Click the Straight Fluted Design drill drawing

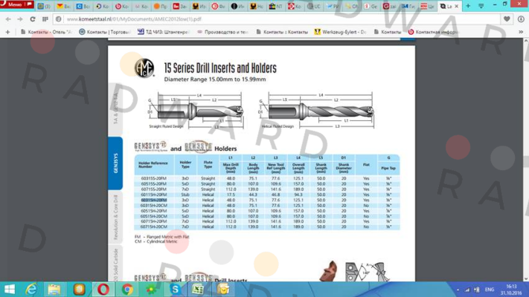point(201,111)
